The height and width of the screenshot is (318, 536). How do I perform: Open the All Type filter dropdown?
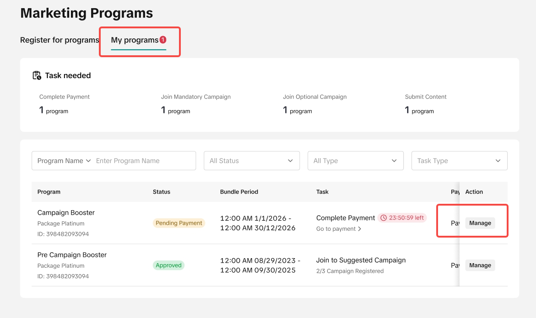(x=355, y=161)
